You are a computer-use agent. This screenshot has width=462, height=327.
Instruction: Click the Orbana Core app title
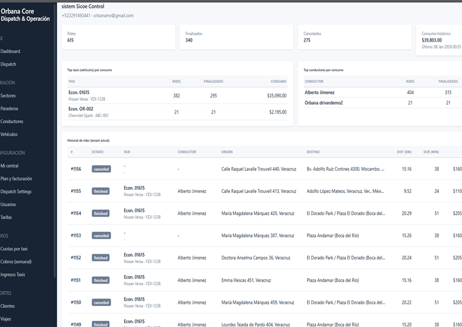17,12
